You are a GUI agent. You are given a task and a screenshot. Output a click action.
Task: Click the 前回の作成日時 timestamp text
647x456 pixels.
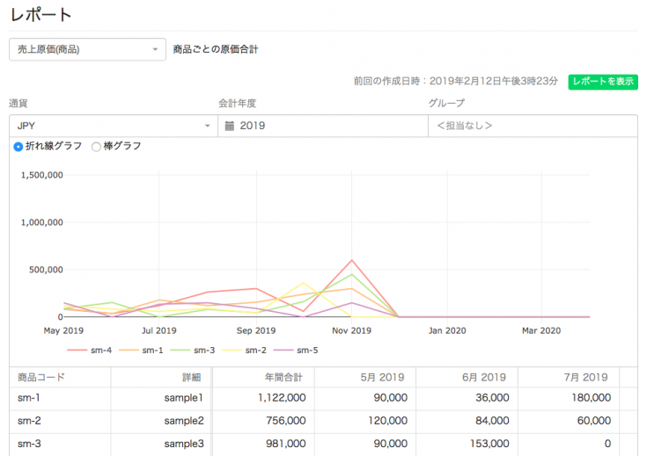pyautogui.click(x=456, y=81)
